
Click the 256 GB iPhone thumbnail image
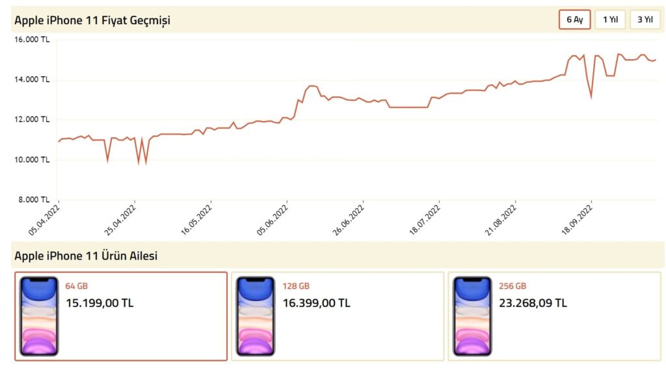click(x=472, y=316)
